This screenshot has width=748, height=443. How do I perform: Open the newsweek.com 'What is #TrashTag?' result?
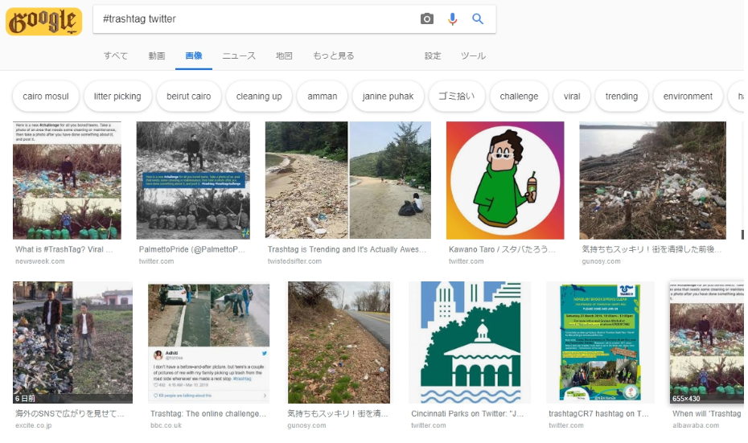click(67, 180)
